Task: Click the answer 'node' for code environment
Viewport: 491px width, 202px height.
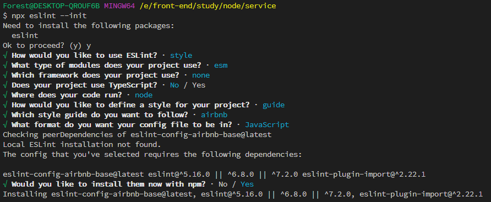Action: pos(144,95)
